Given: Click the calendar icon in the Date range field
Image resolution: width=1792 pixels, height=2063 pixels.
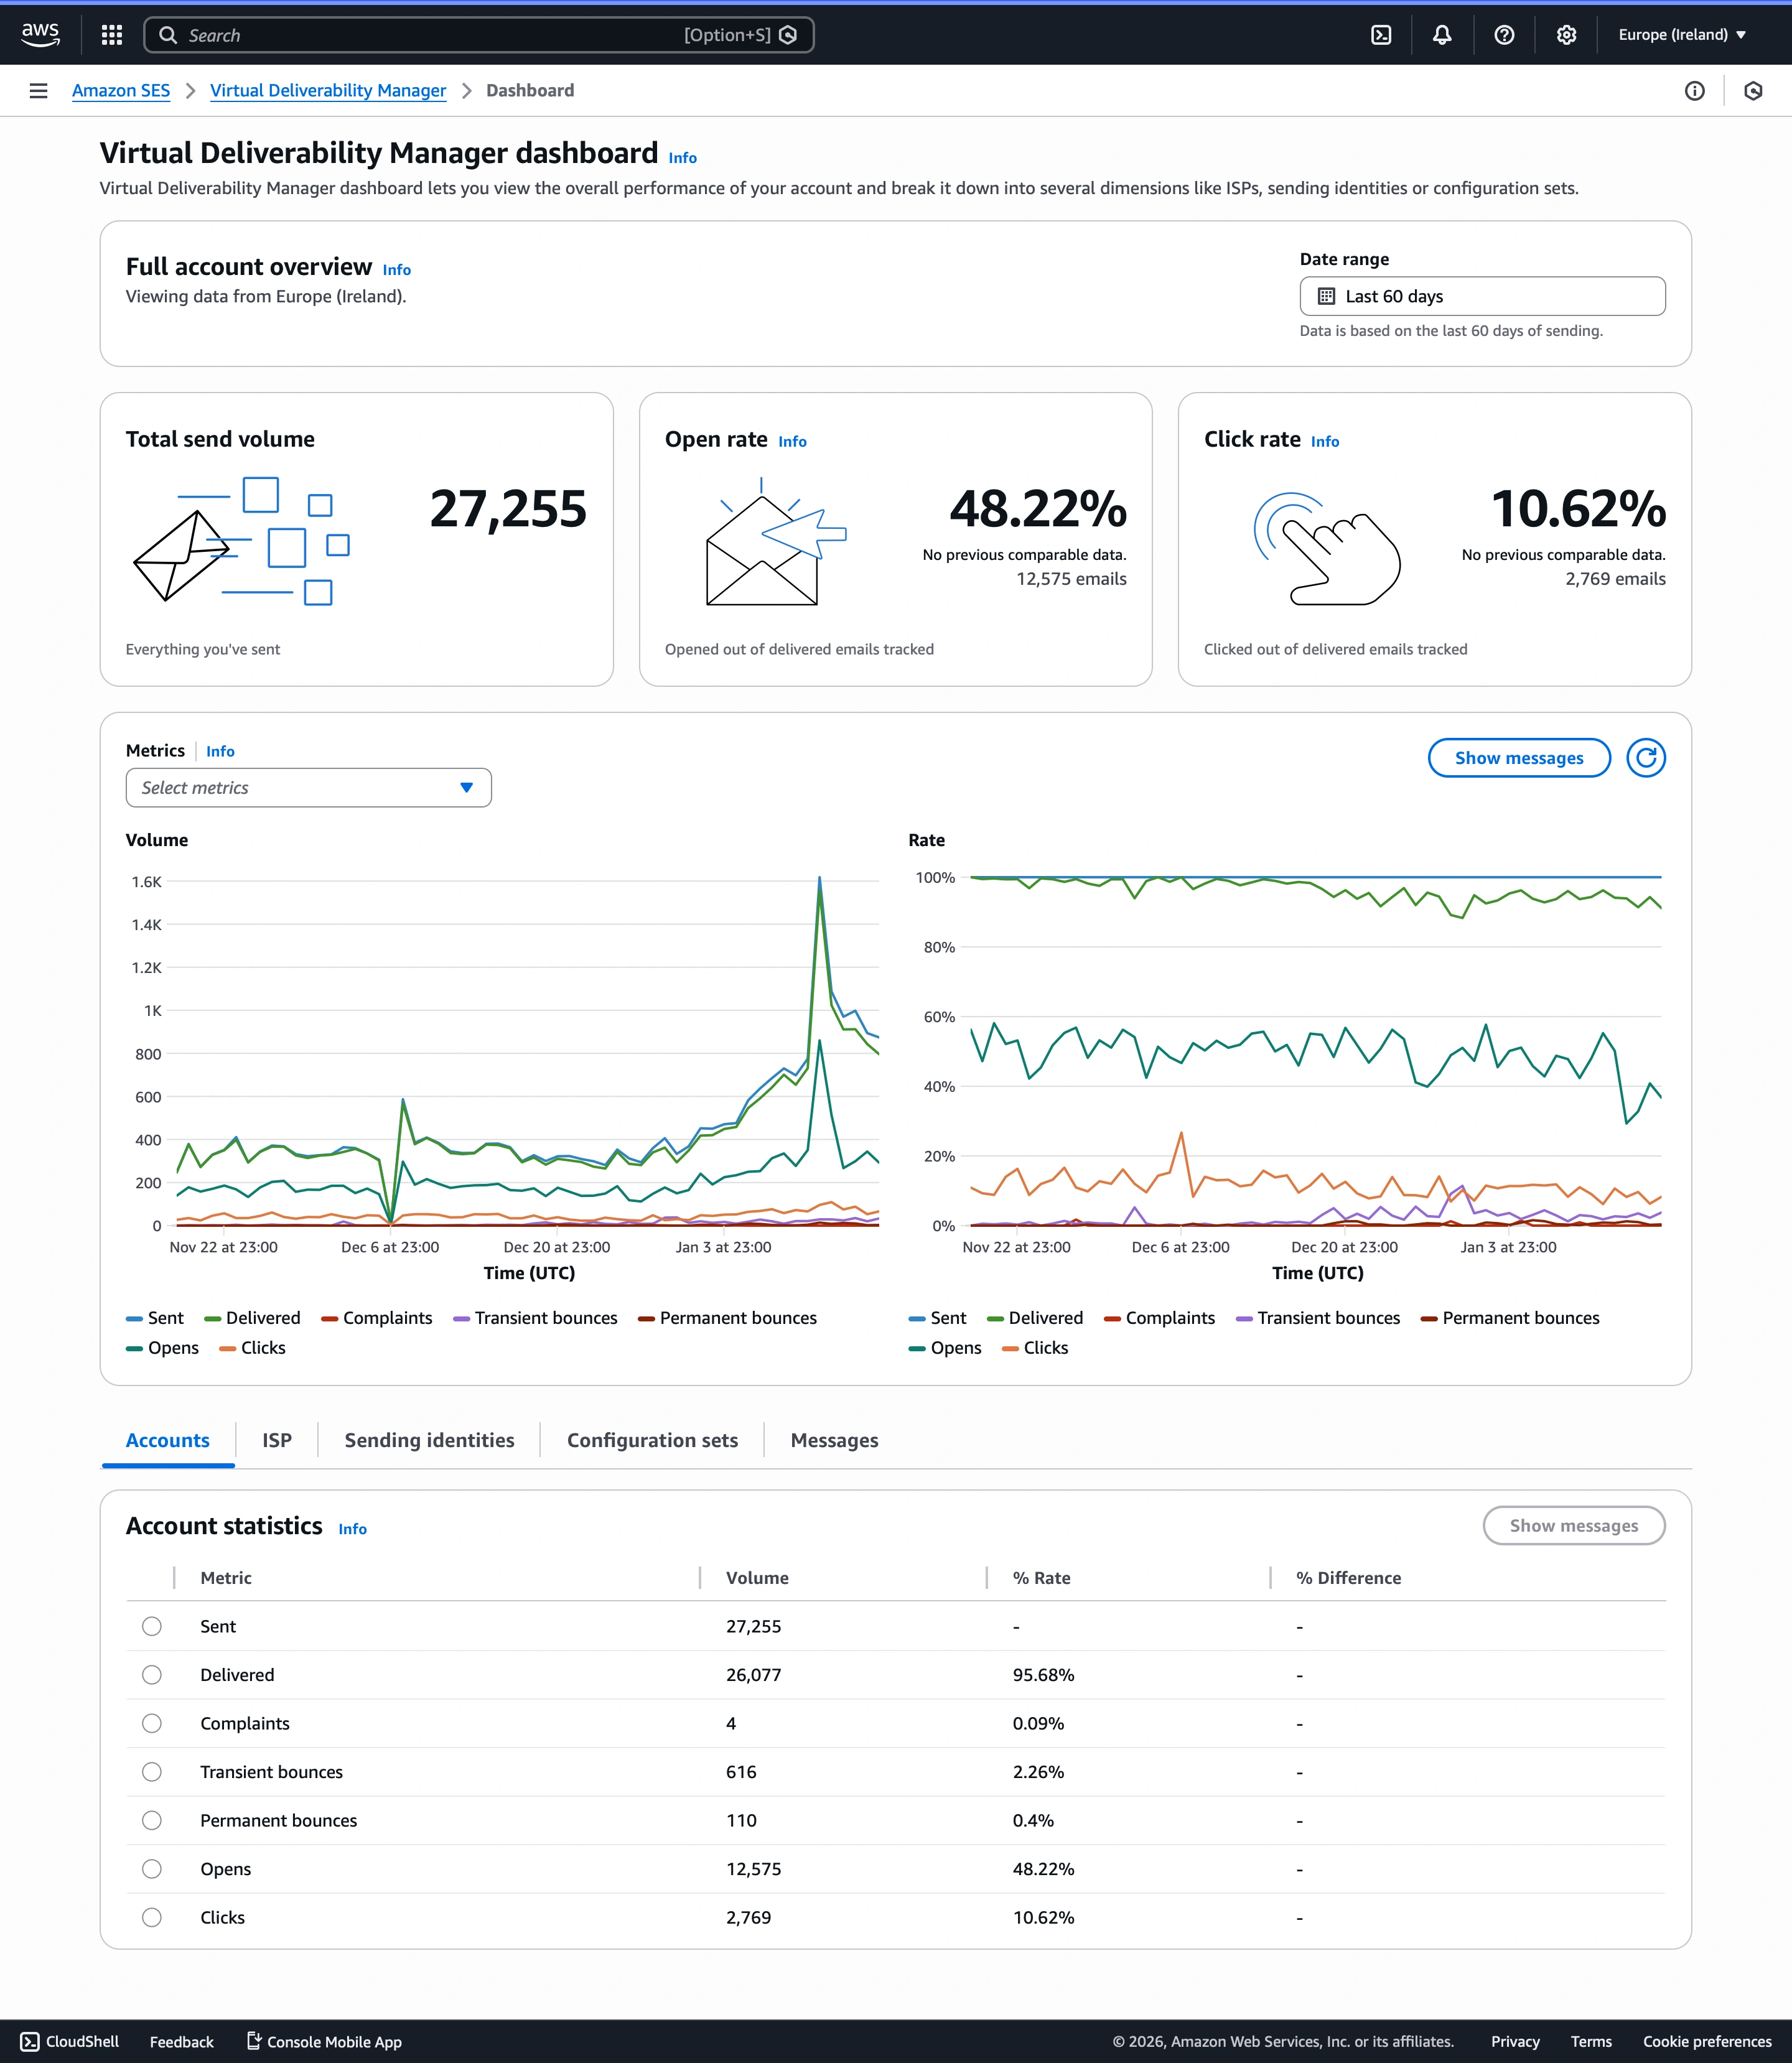Looking at the screenshot, I should point(1325,296).
